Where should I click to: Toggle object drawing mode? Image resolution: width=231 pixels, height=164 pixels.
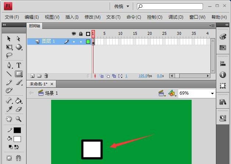click(9, 158)
